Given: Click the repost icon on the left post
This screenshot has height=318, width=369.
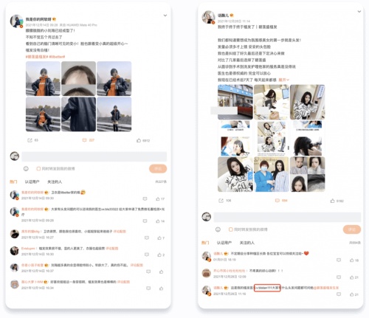Looking at the screenshot, I should point(30,140).
